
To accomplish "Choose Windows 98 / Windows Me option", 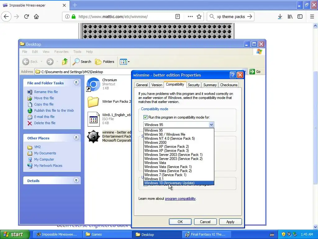I will [179, 134].
